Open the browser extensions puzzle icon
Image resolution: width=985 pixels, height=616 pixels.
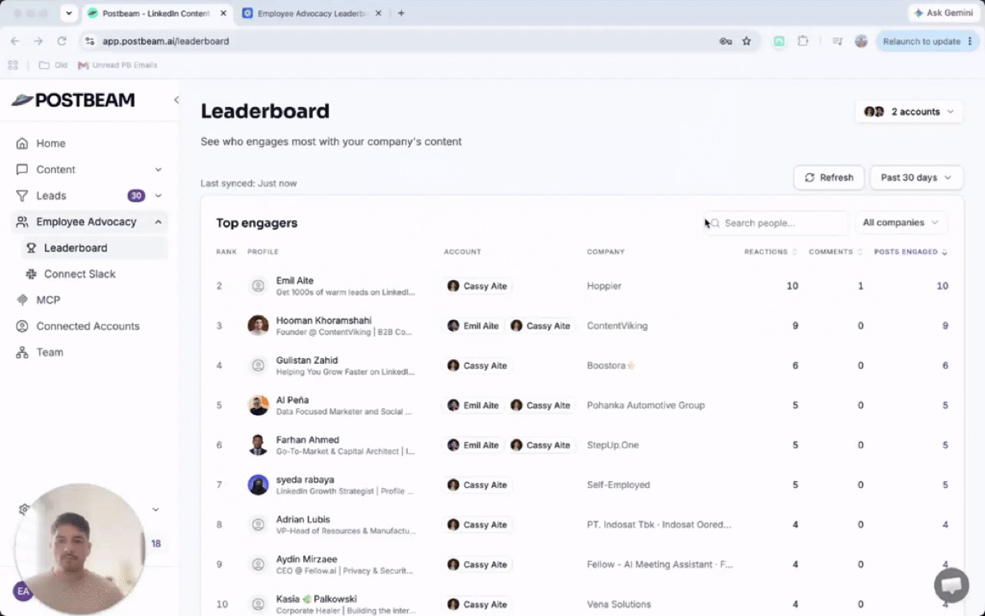tap(803, 41)
